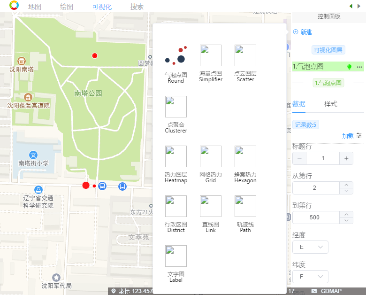This screenshot has width=366, height=295.
Task: Open the 地图 menu
Action: [35, 7]
